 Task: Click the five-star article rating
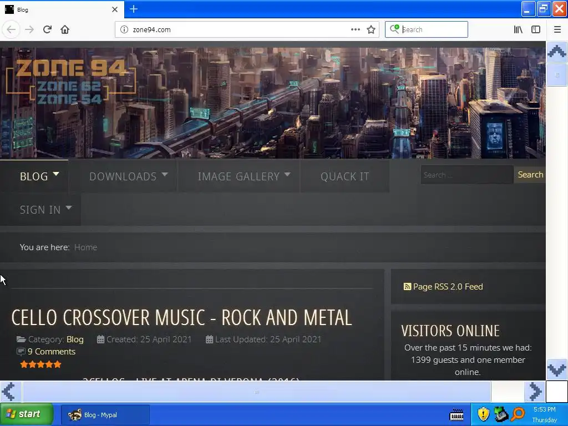40,364
